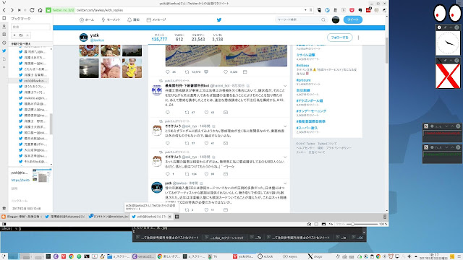Open the xlogo taskbar entry
The image size is (463, 260).
pos(315,256)
